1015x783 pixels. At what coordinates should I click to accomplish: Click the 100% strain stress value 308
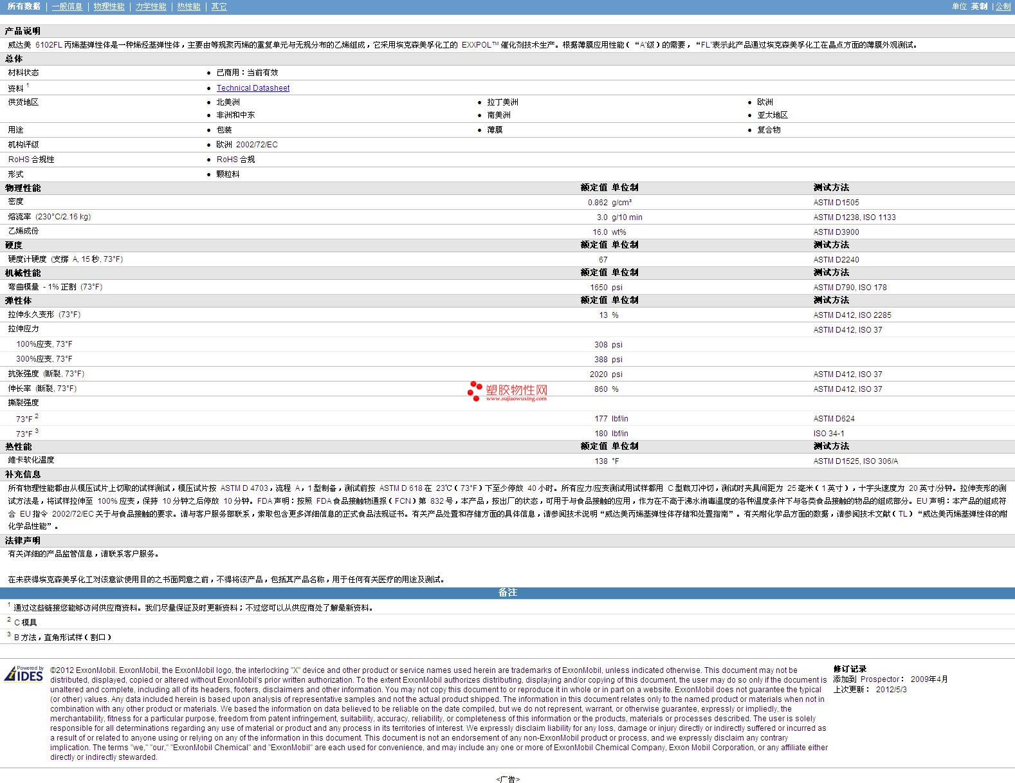pyautogui.click(x=601, y=345)
